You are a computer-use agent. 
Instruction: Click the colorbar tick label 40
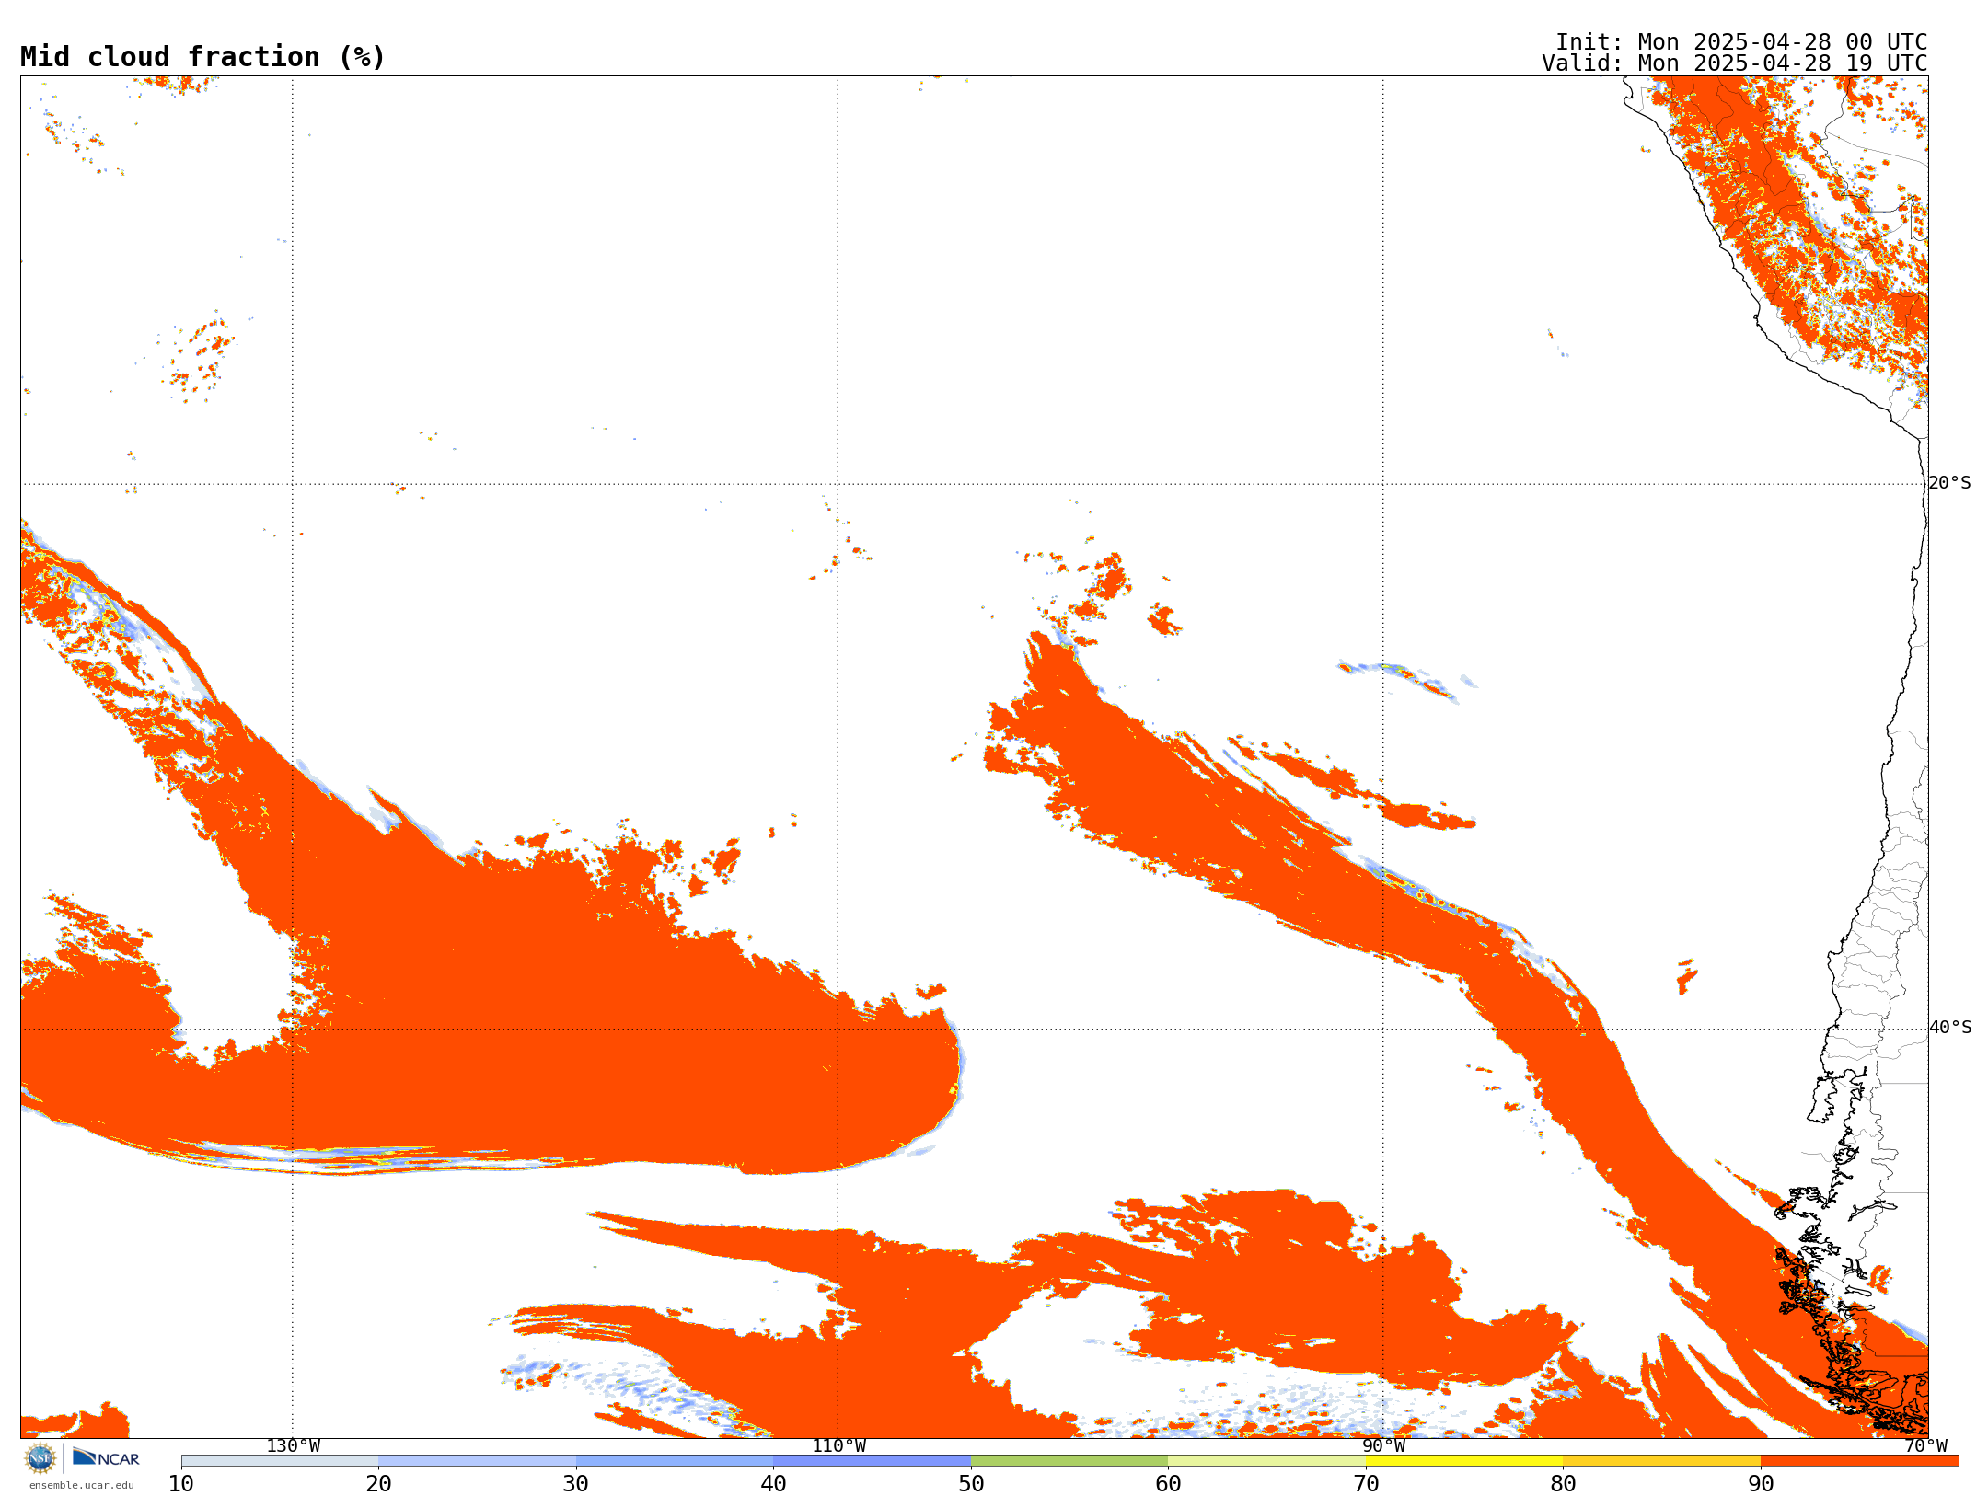coord(773,1483)
